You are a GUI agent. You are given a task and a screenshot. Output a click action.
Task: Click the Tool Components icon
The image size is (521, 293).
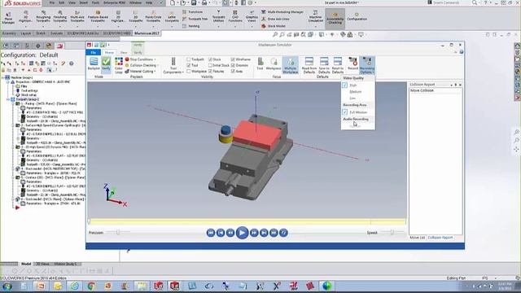click(x=173, y=65)
